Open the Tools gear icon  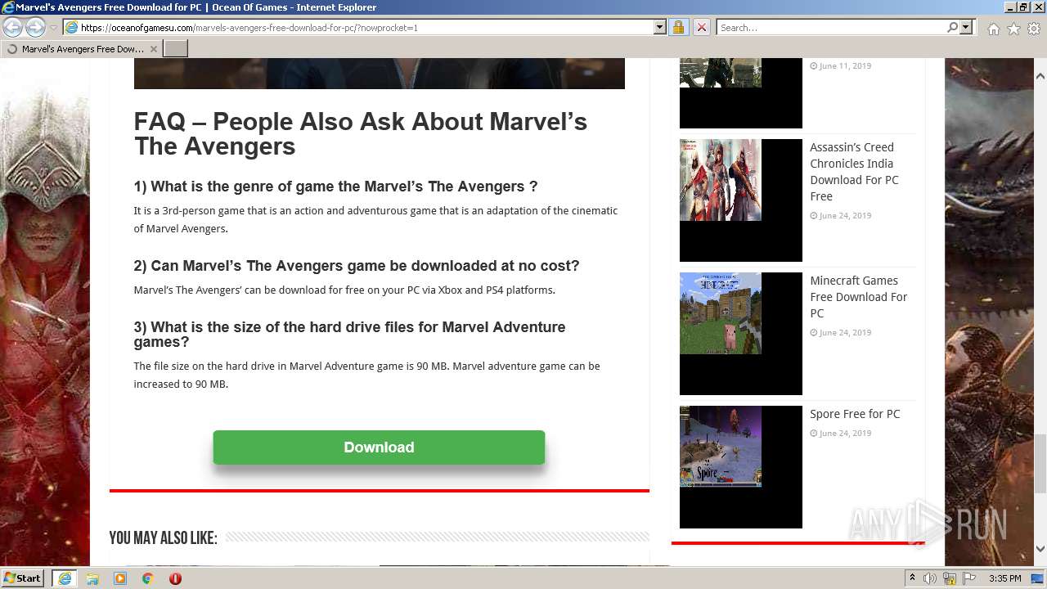click(1034, 29)
